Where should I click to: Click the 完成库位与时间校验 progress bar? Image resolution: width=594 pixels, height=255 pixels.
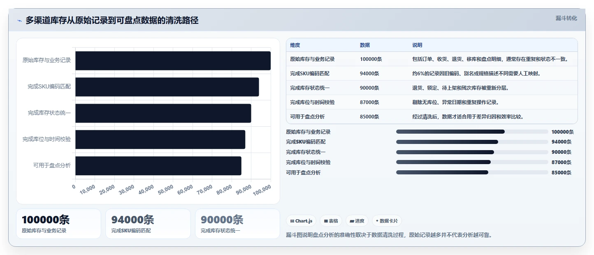pos(472,162)
